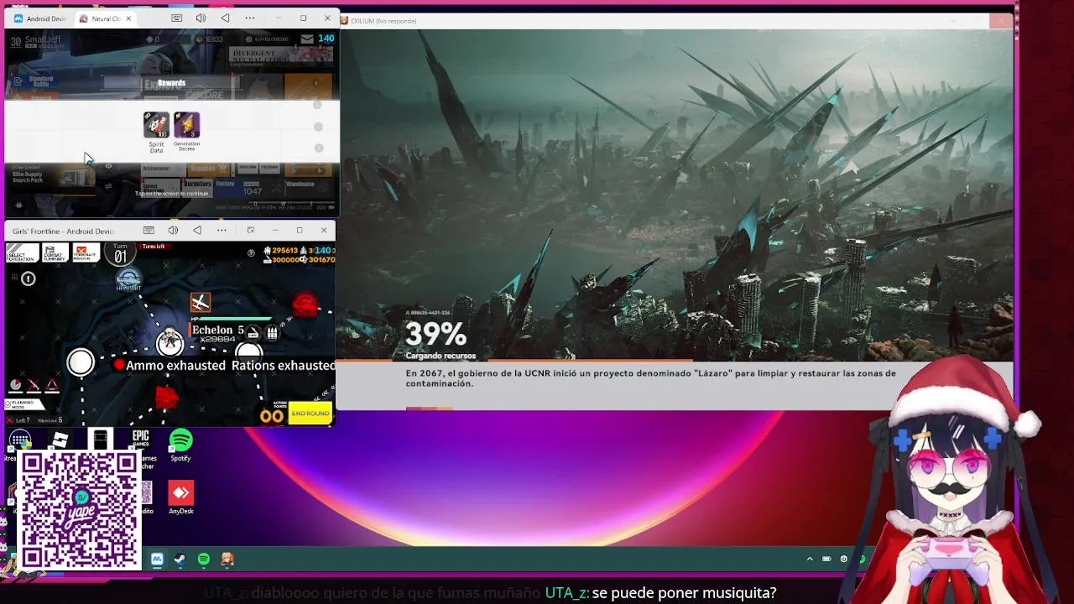Click the target objective icon
Viewport: 1074px width, 604px height.
(x=16, y=385)
